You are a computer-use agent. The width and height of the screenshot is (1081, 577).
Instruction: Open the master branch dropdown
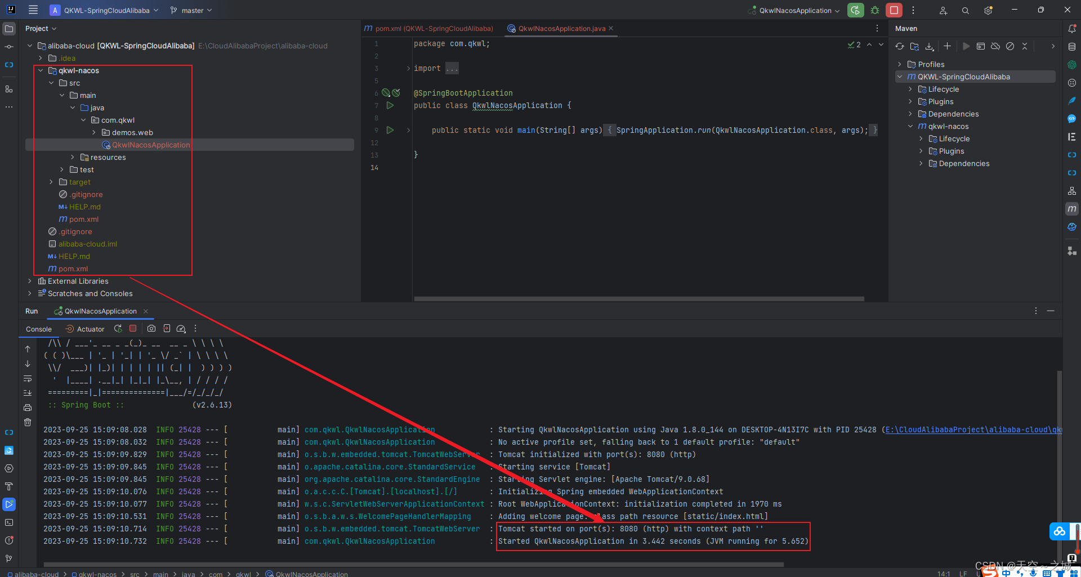click(191, 10)
